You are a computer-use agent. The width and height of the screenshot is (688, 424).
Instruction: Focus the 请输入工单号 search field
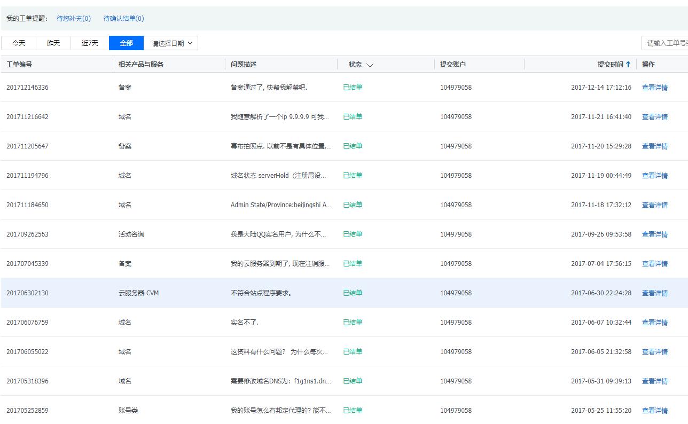665,43
